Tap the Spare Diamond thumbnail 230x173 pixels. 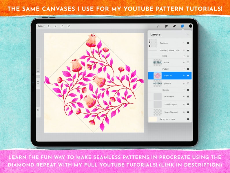coord(158,112)
